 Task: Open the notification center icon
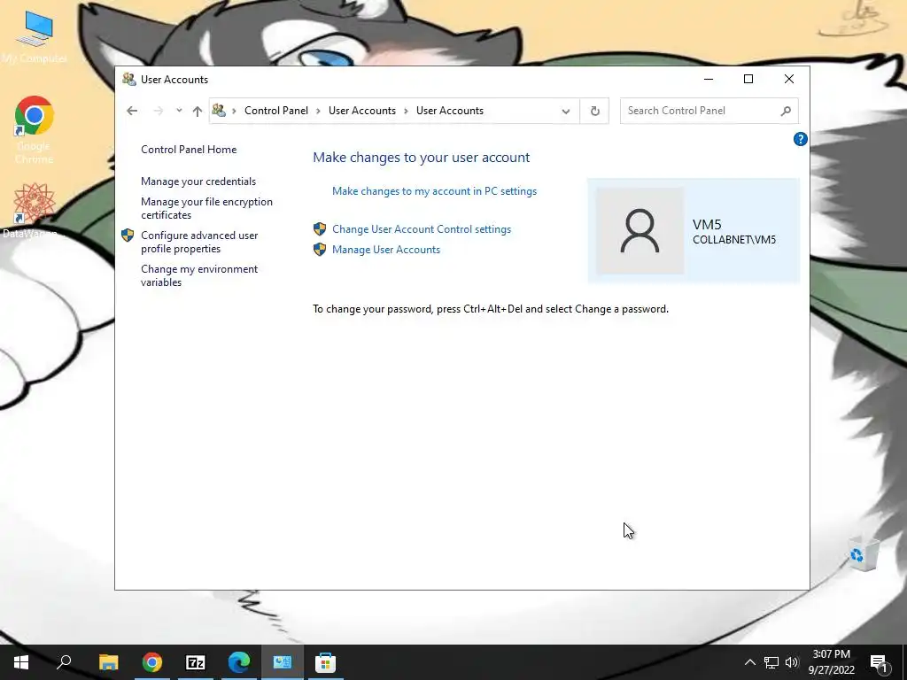point(880,662)
